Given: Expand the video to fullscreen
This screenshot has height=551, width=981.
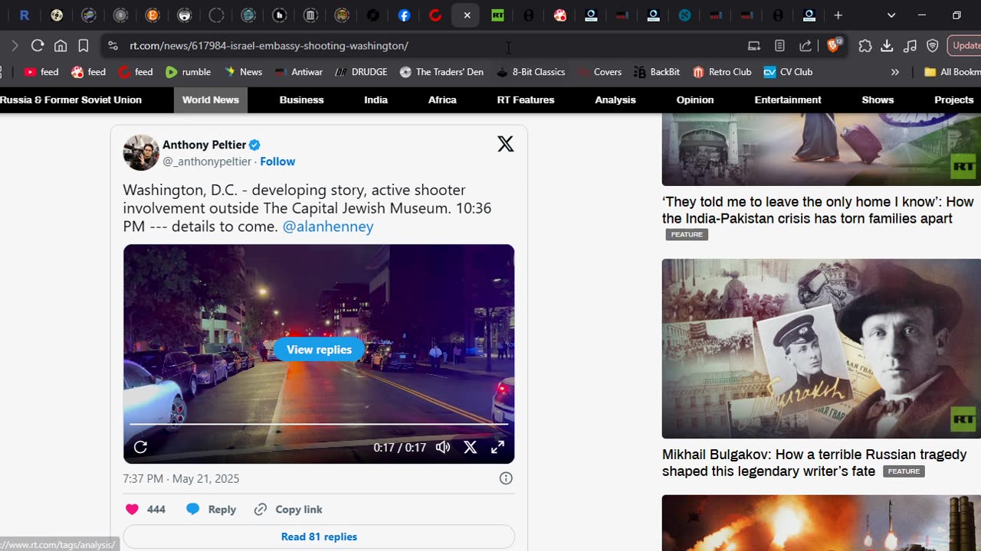Looking at the screenshot, I should pyautogui.click(x=497, y=448).
